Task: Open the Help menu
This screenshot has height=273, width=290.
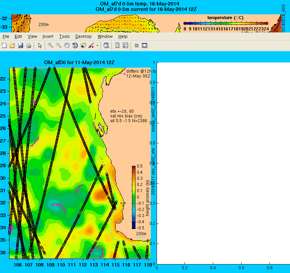Action: point(123,37)
